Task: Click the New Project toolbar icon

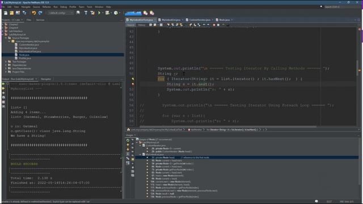Action: 11,13
